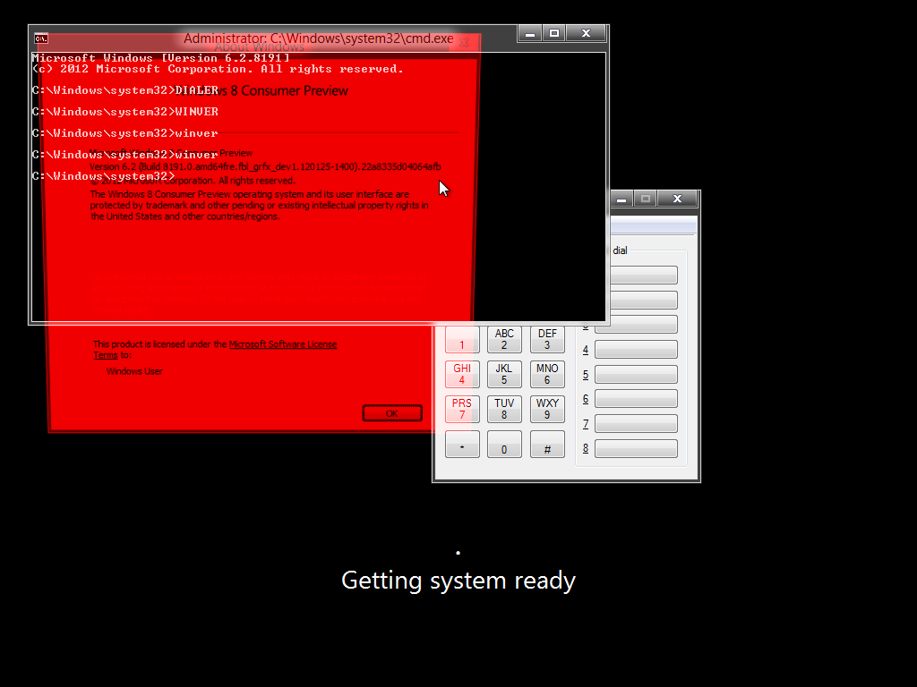This screenshot has width=917, height=687.
Task: Click the 'Getting system ready' message
Action: pos(458,580)
